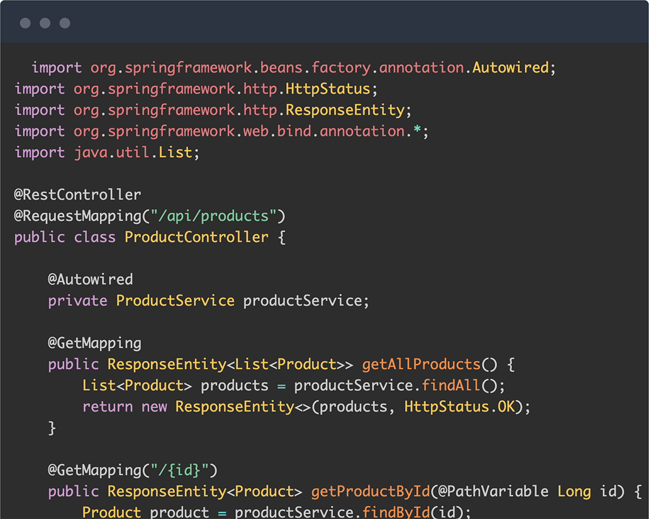Click the third gray window dot
Screen dimensions: 649x519
(65, 23)
